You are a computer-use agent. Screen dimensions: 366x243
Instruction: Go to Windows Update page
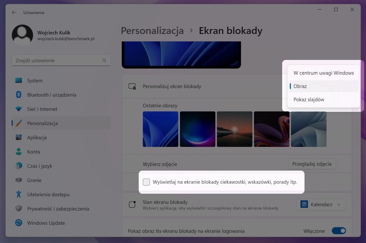click(x=61, y=223)
